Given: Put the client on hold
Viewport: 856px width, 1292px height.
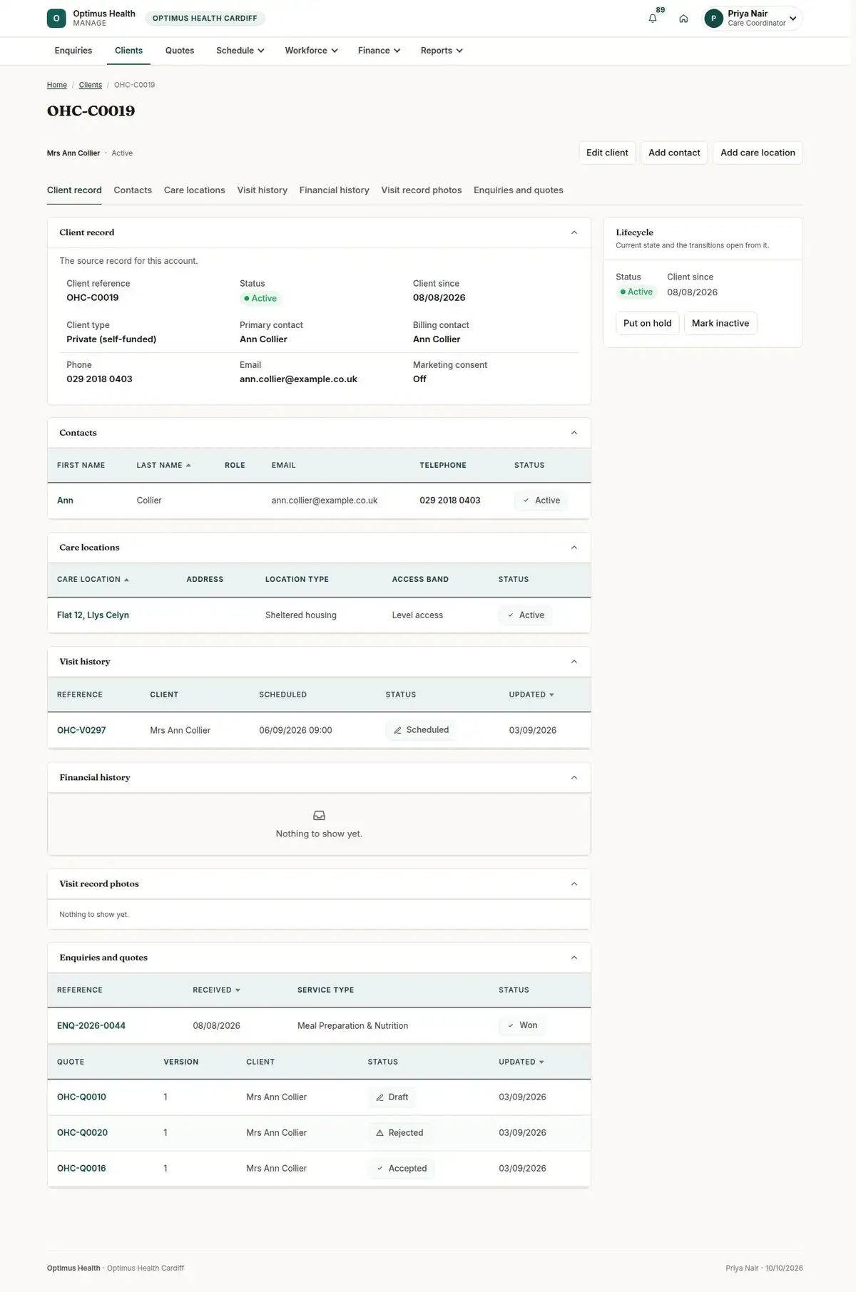Looking at the screenshot, I should tap(648, 323).
